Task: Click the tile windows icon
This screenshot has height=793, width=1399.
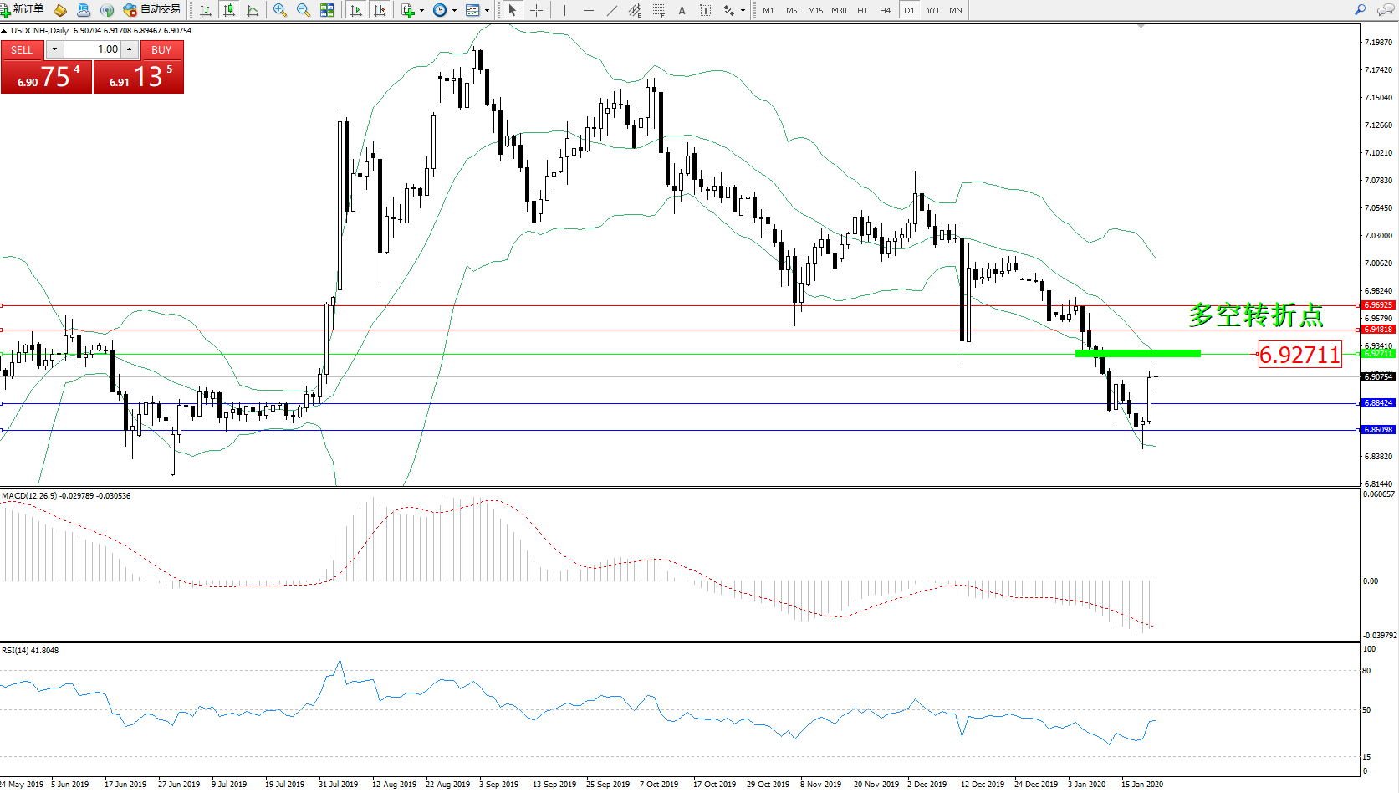Action: (327, 10)
